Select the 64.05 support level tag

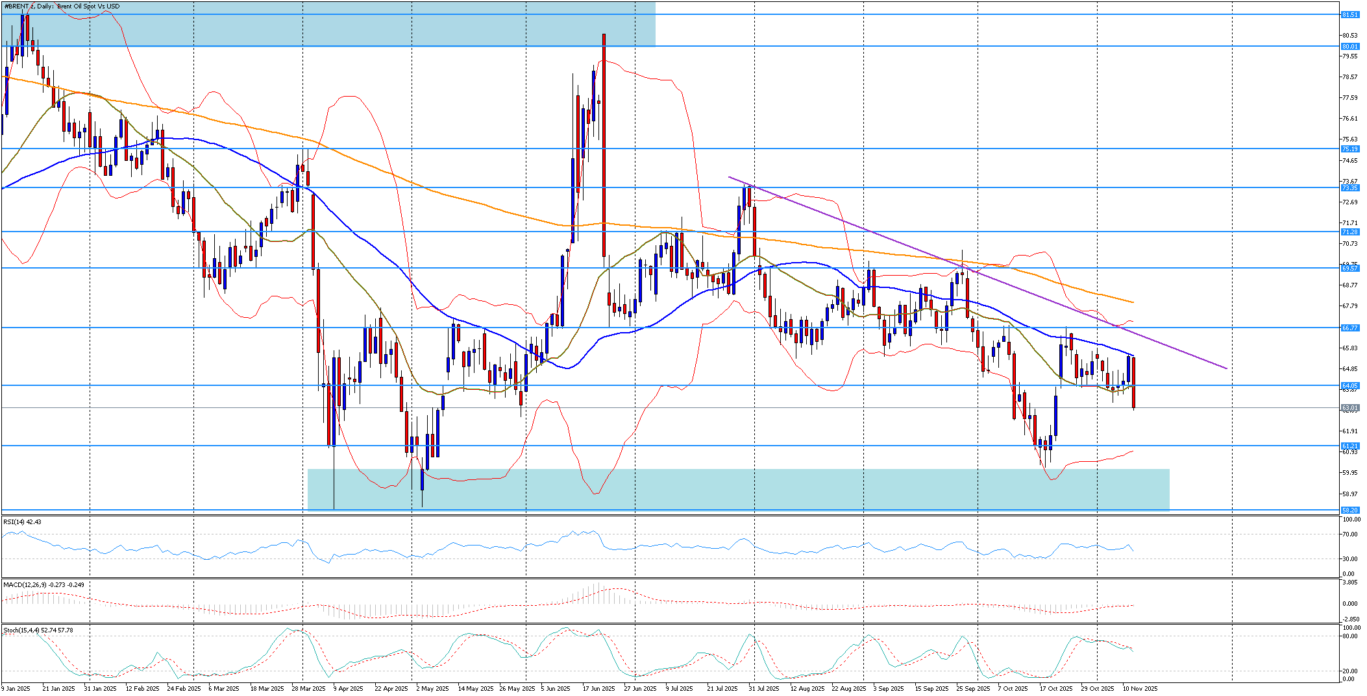(1349, 385)
